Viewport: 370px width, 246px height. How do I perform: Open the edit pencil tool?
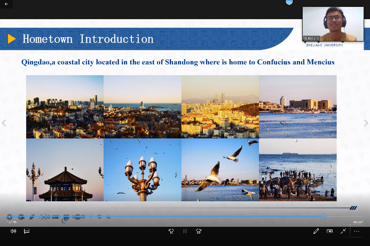(316, 231)
